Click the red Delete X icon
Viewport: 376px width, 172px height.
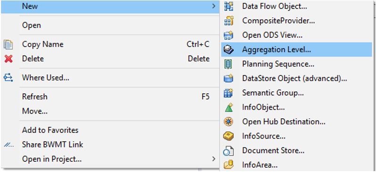click(8, 59)
